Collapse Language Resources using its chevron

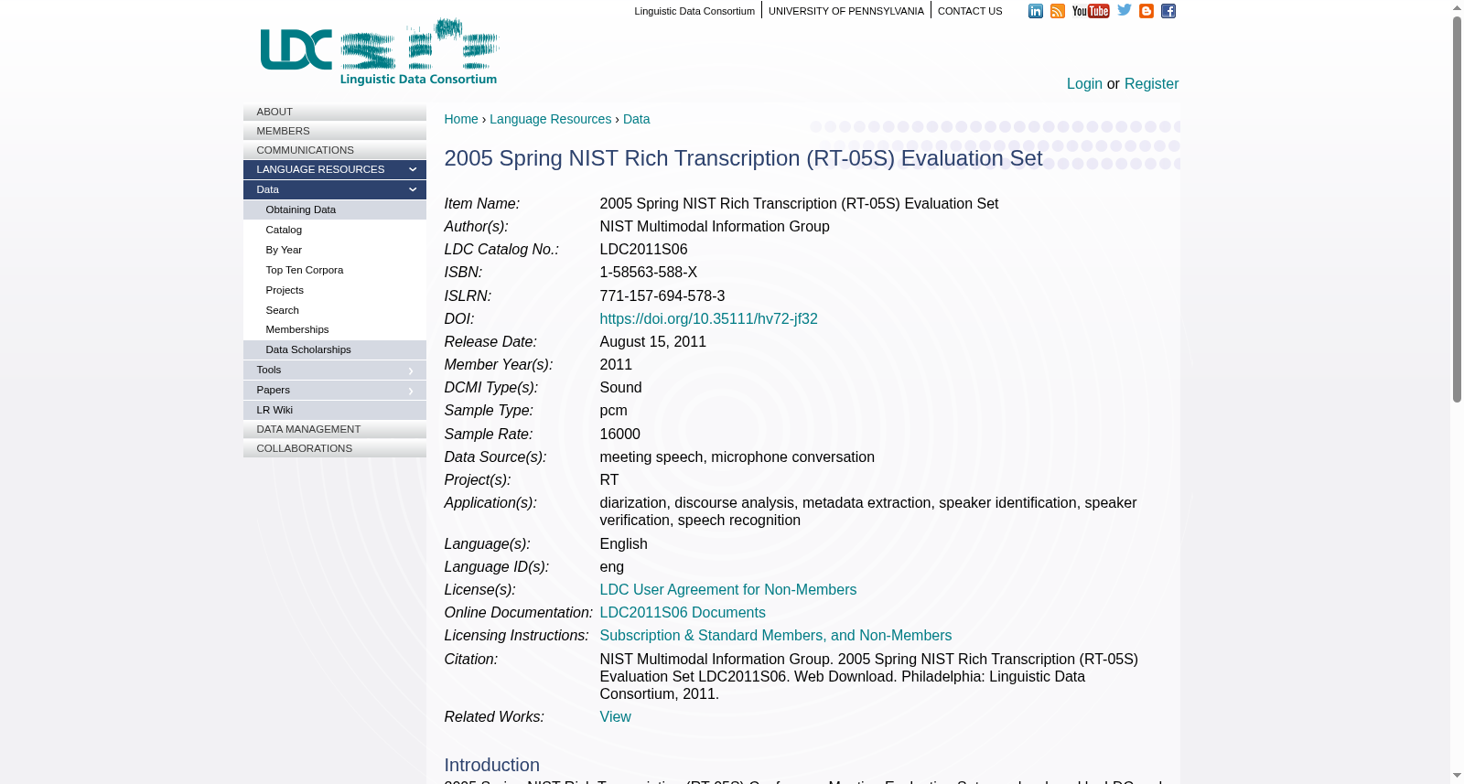pos(413,169)
